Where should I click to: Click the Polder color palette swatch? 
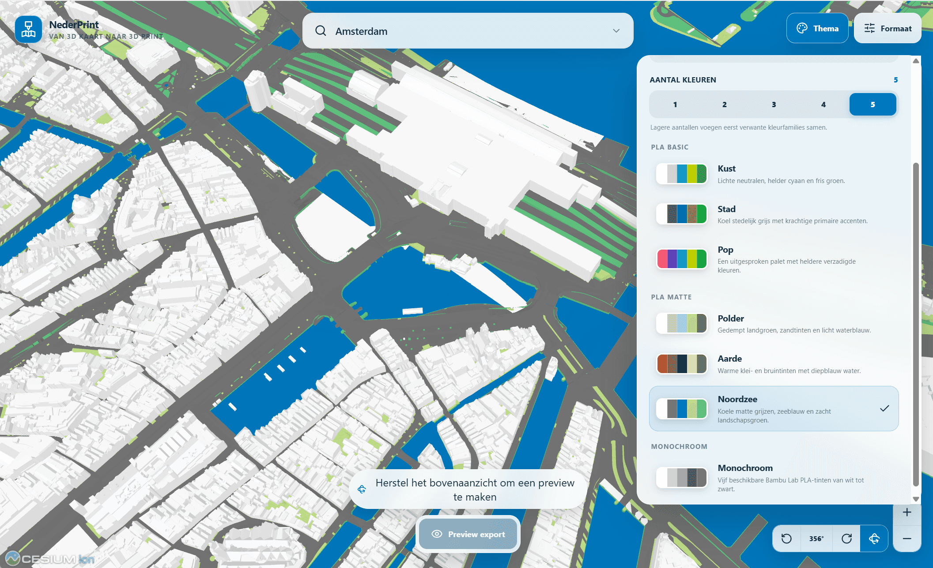coord(682,324)
